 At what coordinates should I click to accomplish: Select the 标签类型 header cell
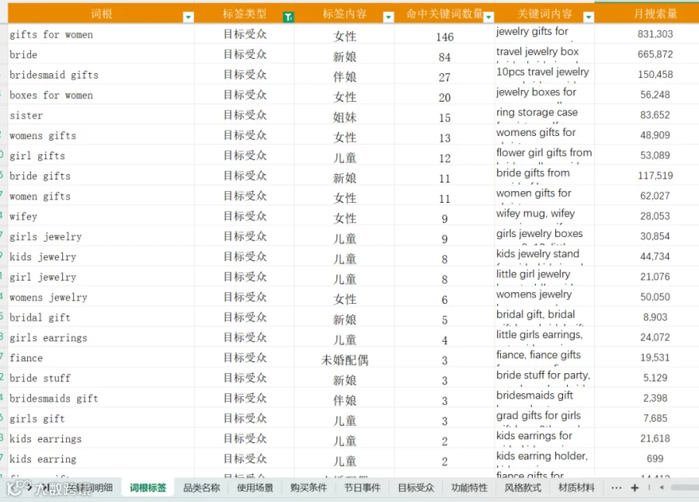245,13
